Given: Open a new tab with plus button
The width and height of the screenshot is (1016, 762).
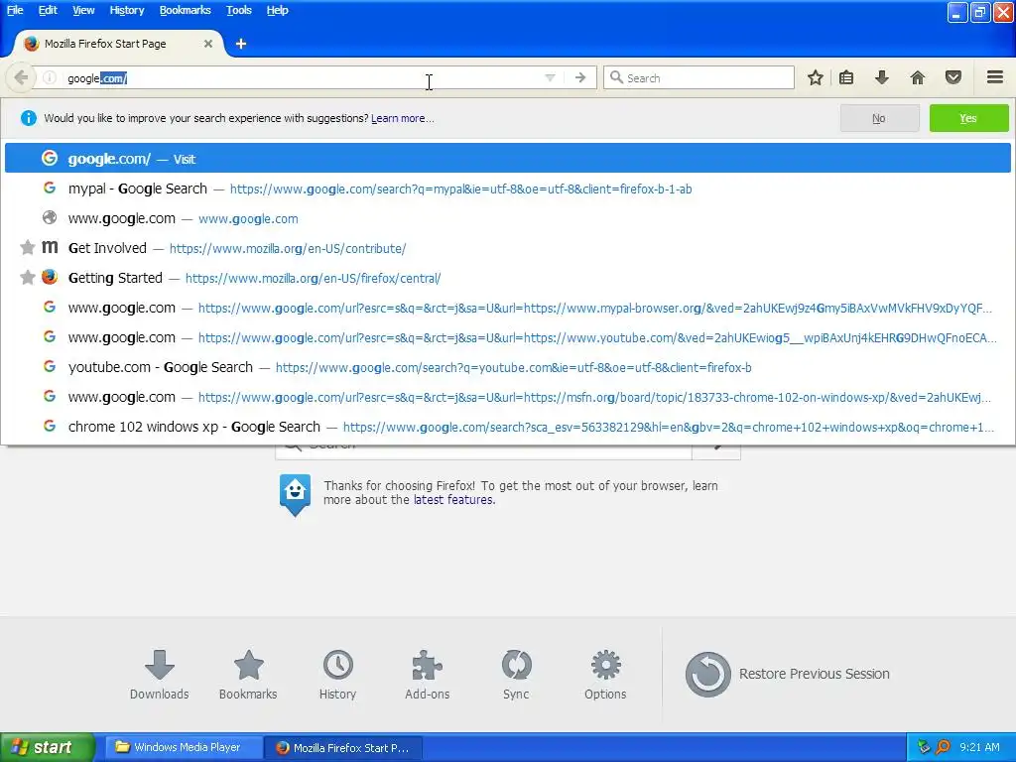Looking at the screenshot, I should coord(241,44).
